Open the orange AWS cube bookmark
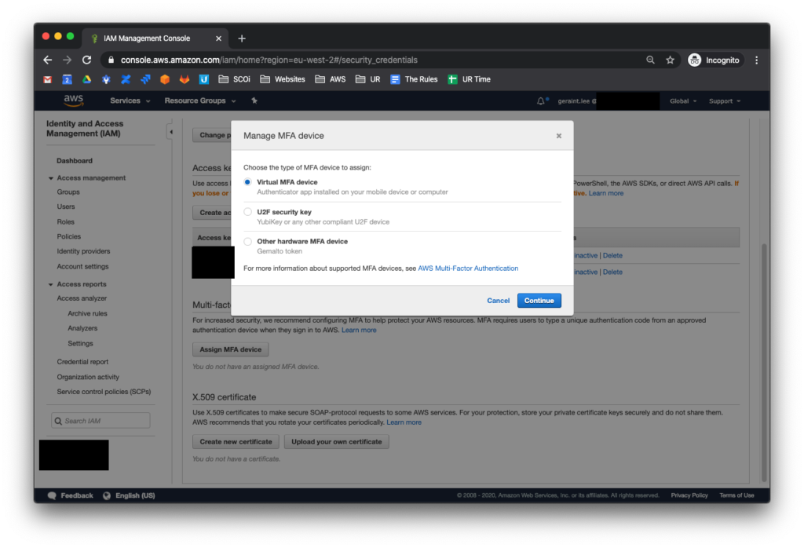The width and height of the screenshot is (804, 548). pos(165,79)
